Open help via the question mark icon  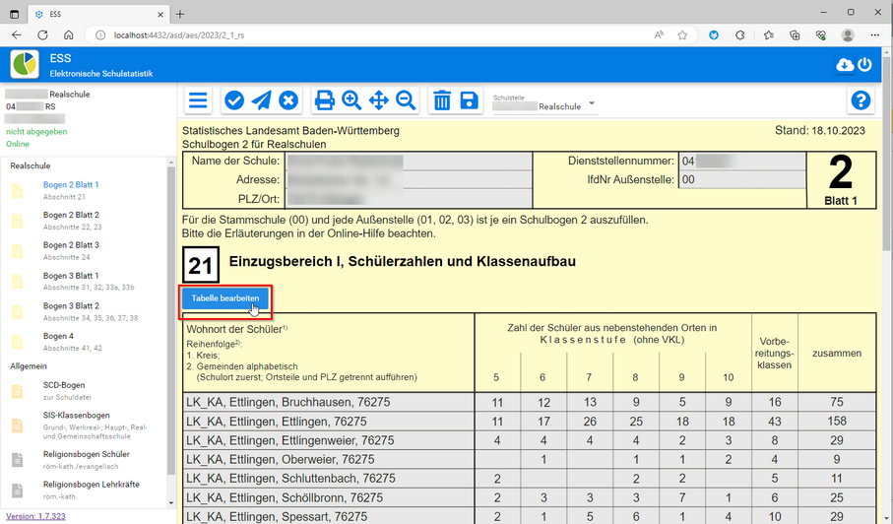(861, 100)
